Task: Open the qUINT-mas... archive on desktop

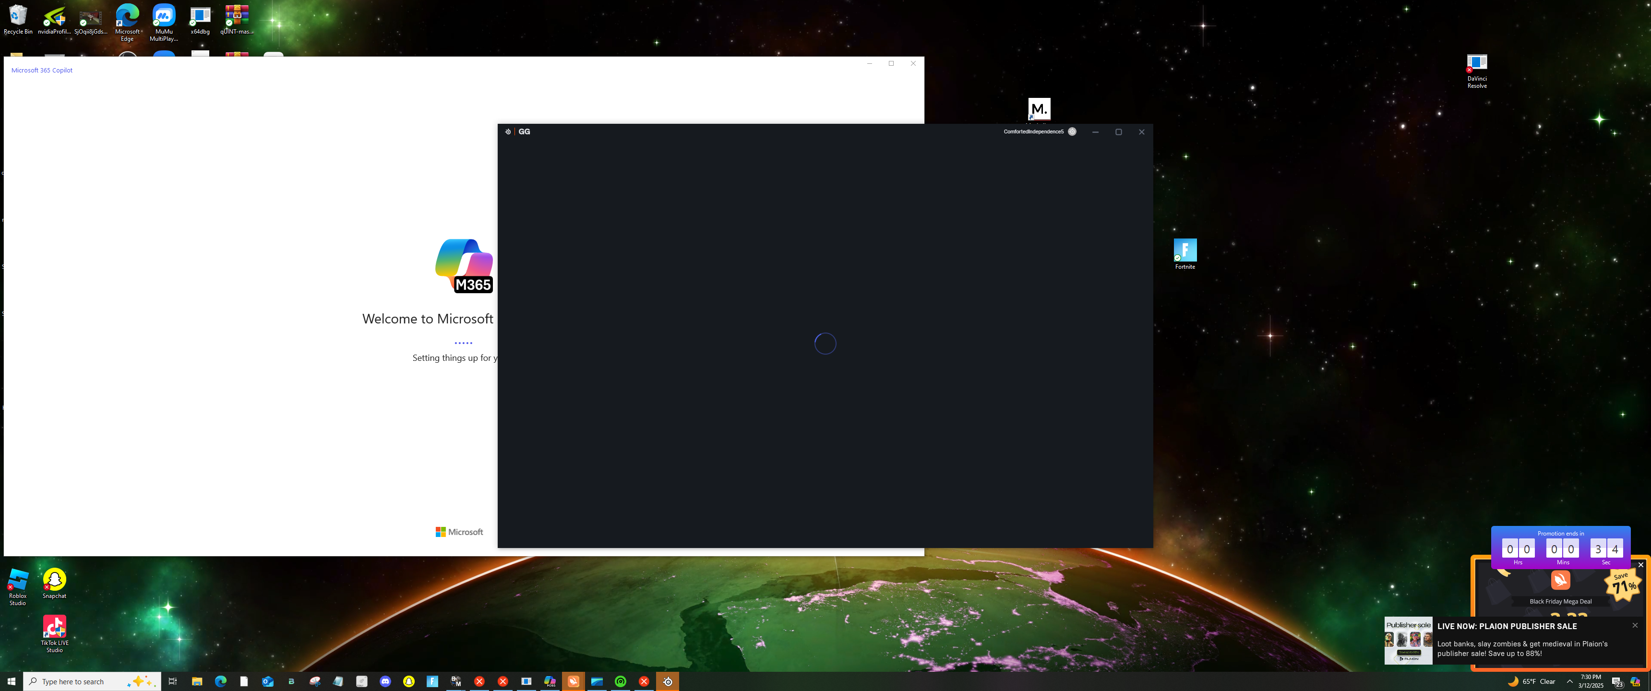Action: pyautogui.click(x=237, y=19)
